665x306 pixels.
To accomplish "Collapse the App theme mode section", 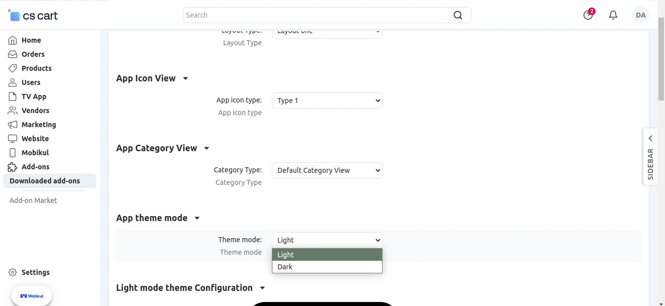I will [197, 218].
